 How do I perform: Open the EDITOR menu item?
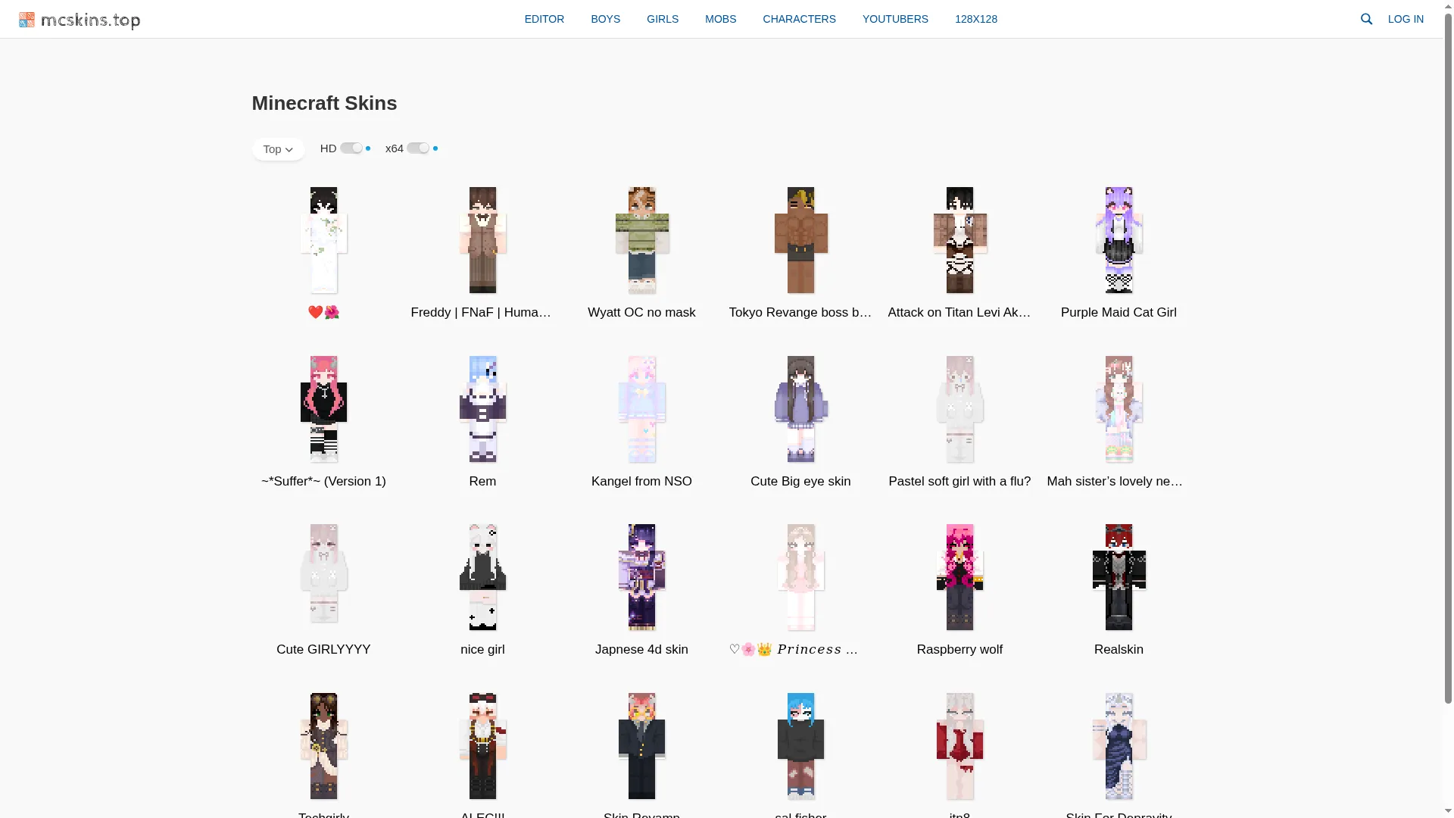(544, 19)
